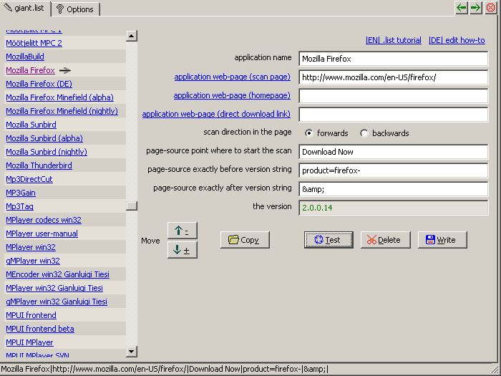Viewport: 501px width, 376px height.
Task: Click the empty direct download link field
Action: [394, 115]
